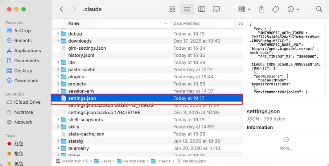The width and height of the screenshot is (329, 166).
Task: Open the Finder search
Action: coord(319,9)
